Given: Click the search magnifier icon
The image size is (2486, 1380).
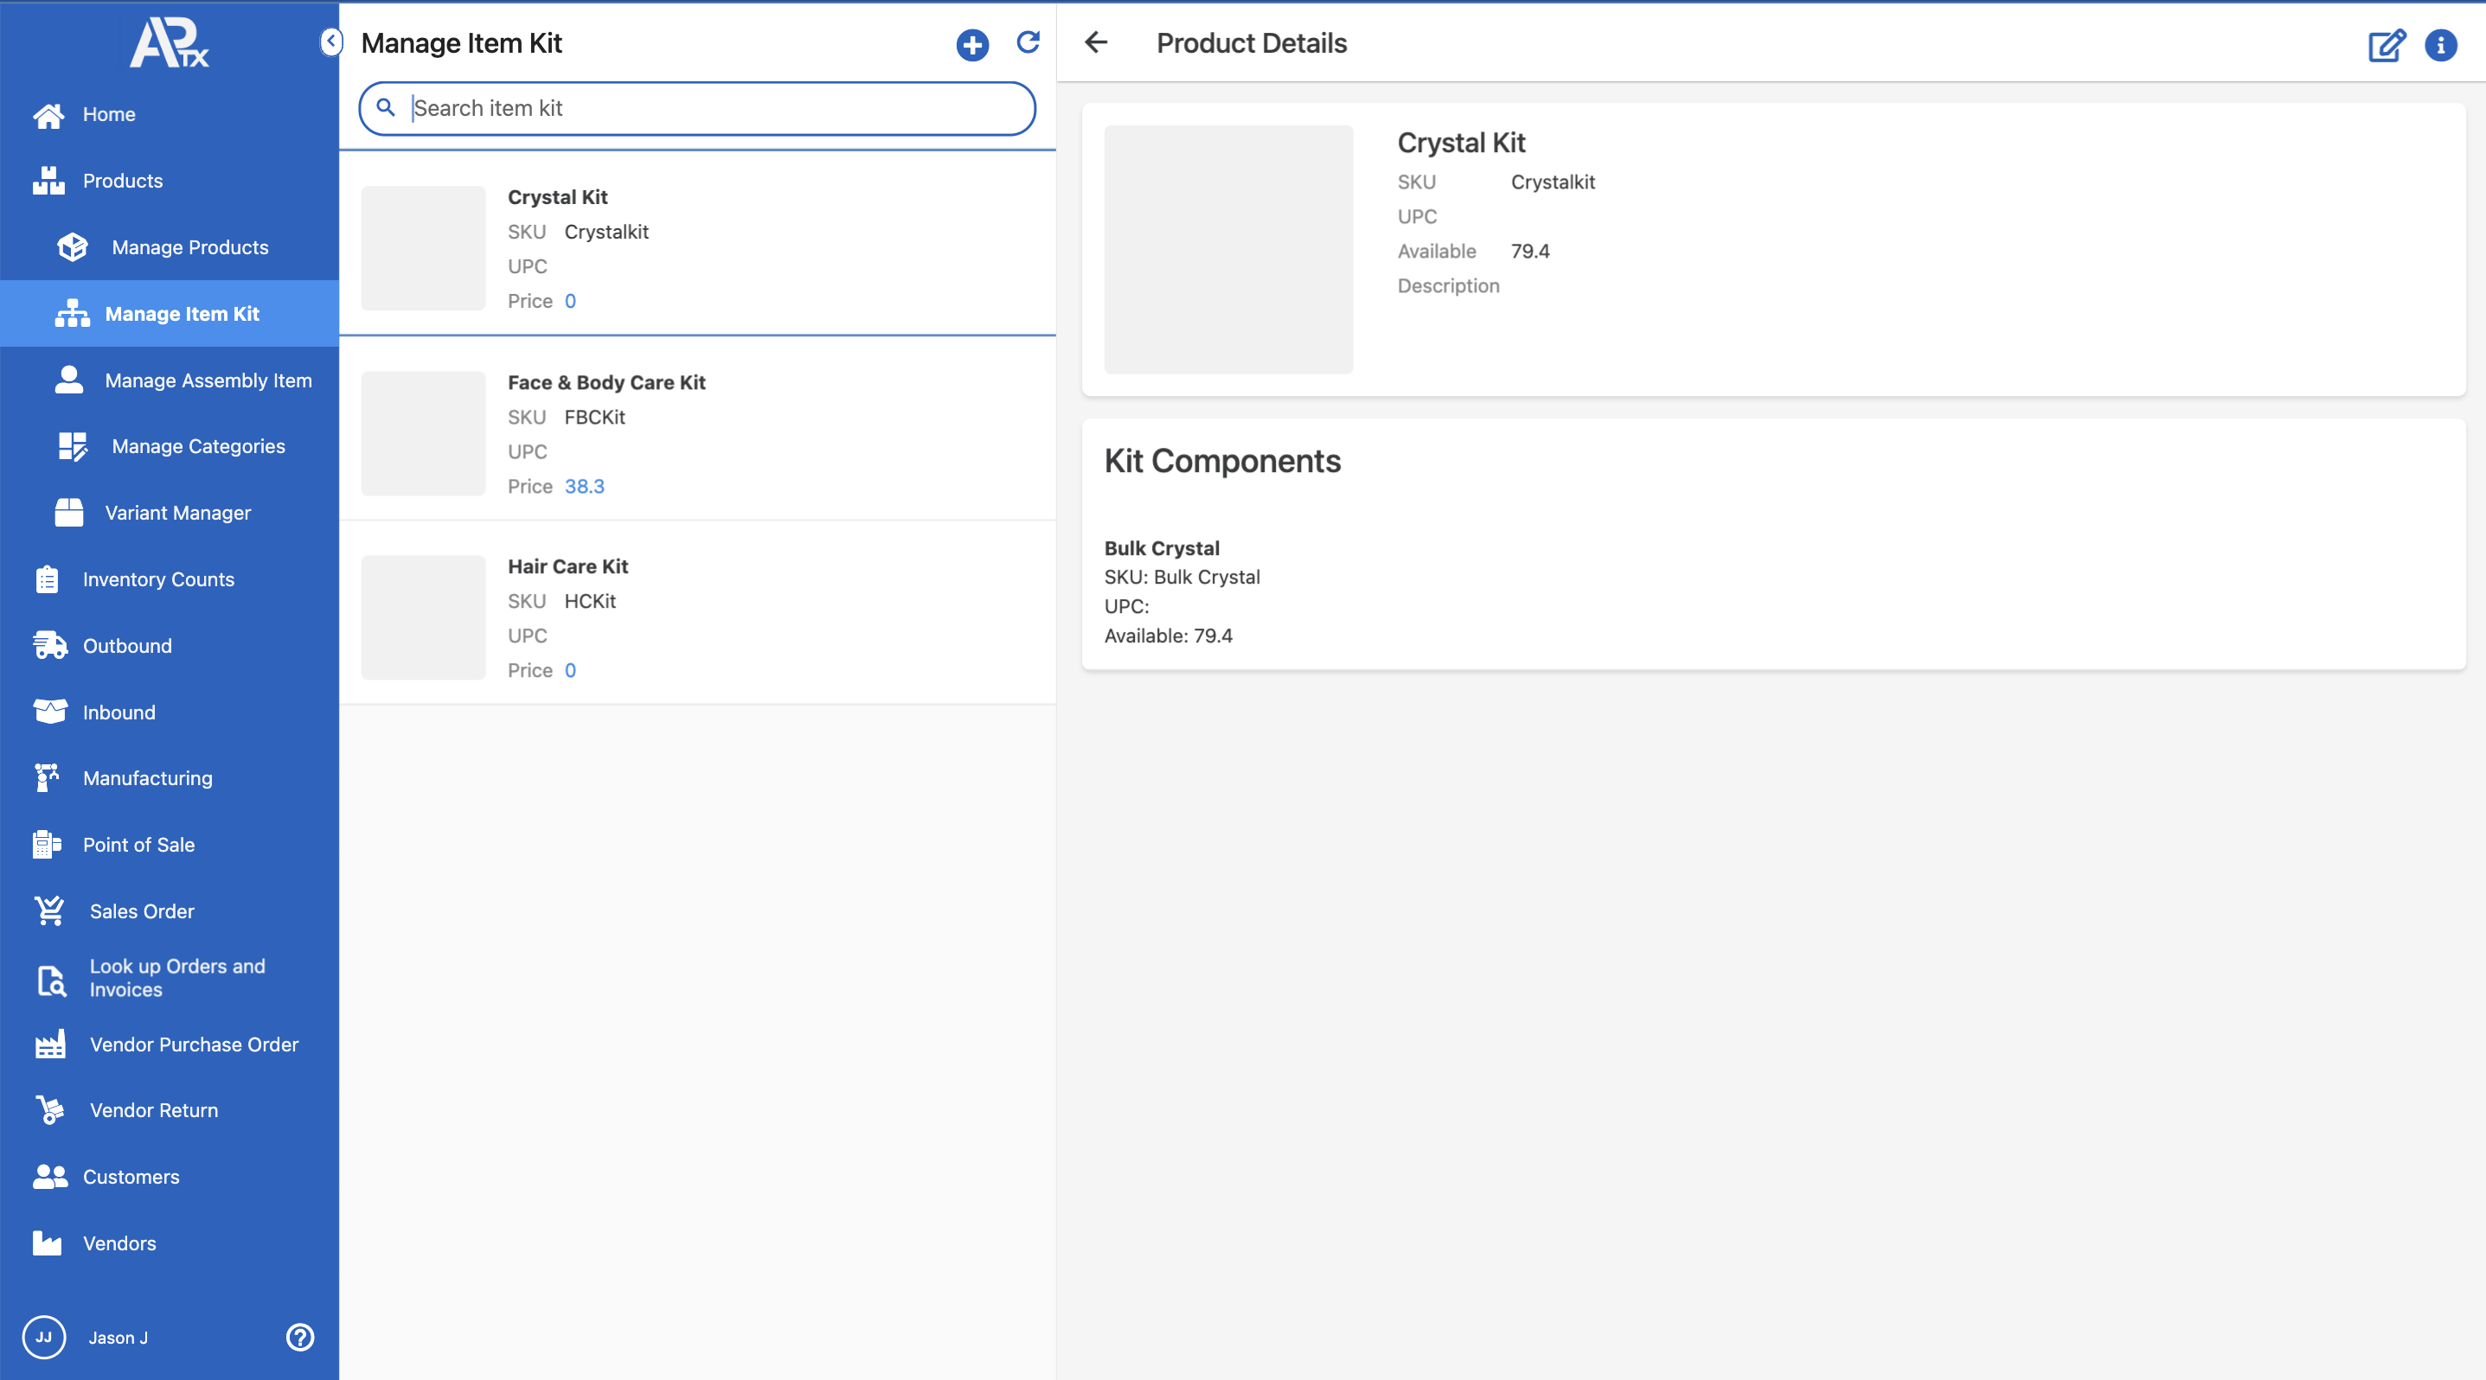Looking at the screenshot, I should pos(385,108).
